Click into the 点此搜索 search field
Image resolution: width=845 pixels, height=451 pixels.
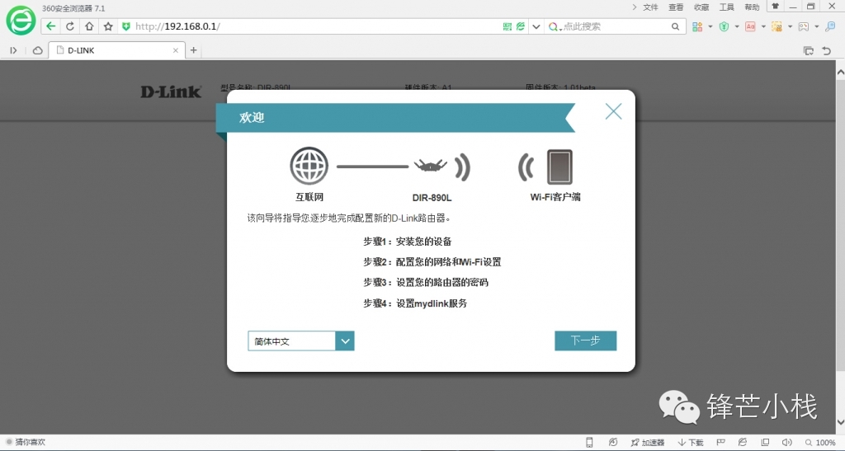click(616, 26)
